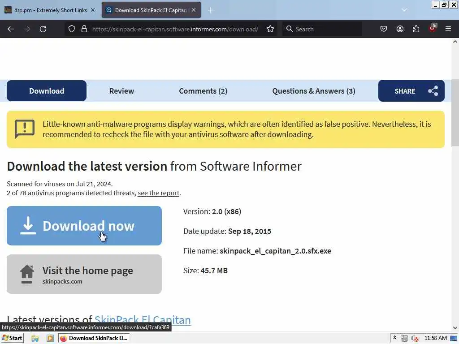
Task: Bookmark this page with the star
Action: pyautogui.click(x=270, y=29)
